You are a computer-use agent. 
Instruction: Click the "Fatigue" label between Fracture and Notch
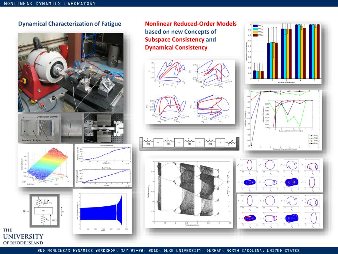pyautogui.click(x=37, y=140)
